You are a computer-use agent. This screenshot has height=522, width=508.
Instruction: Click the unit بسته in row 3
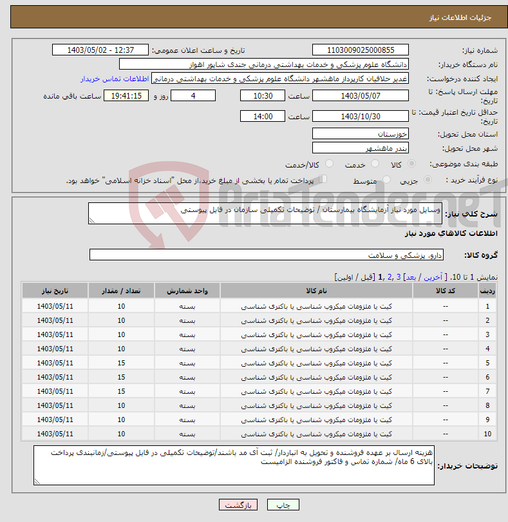187,334
